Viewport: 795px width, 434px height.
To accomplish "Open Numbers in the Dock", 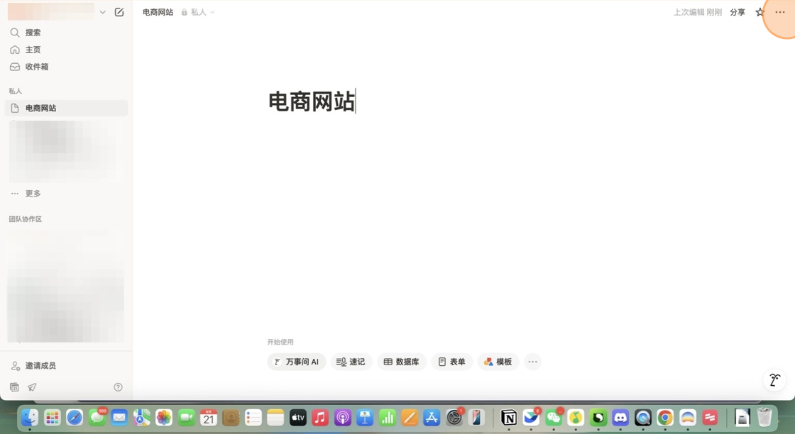I will (387, 417).
